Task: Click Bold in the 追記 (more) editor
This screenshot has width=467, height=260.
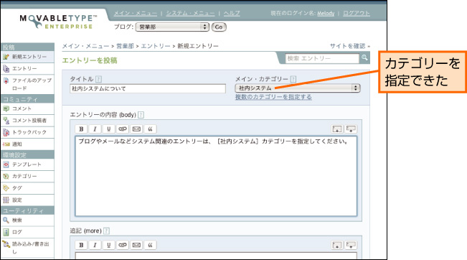Action: coord(81,245)
